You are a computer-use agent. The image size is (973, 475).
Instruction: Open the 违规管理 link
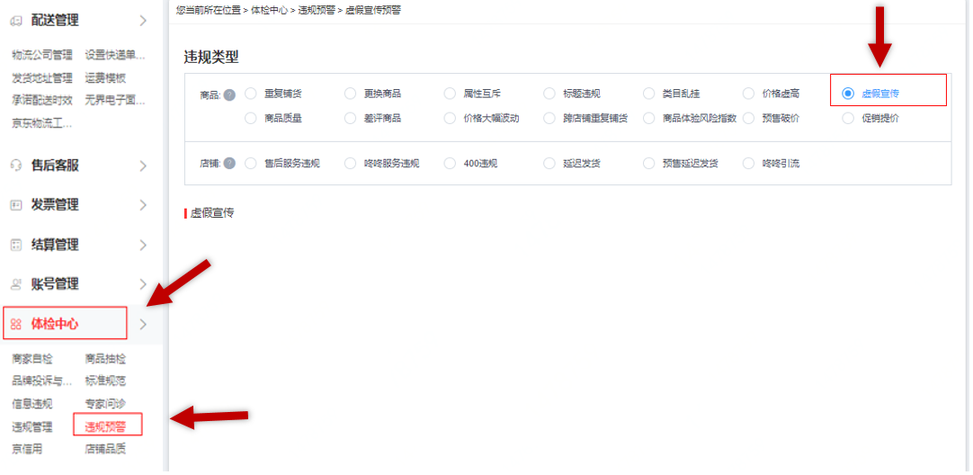tap(32, 426)
